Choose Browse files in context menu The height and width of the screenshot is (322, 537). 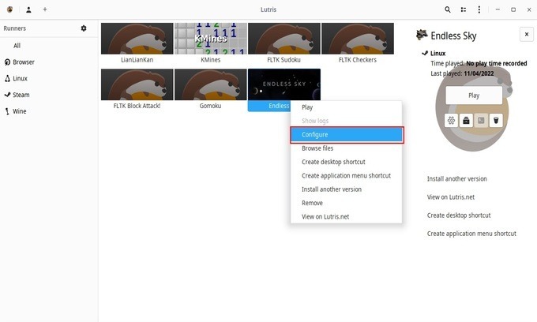coord(346,148)
